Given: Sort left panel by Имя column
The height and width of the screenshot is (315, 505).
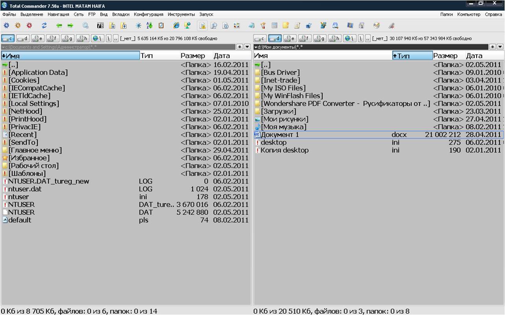Looking at the screenshot, I should pyautogui.click(x=70, y=56).
